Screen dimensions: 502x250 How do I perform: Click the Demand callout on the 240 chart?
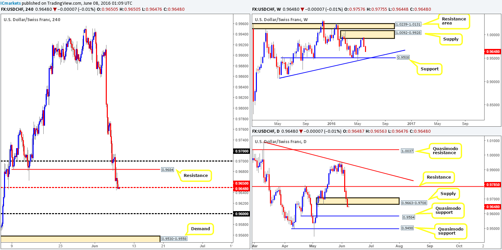201,229
